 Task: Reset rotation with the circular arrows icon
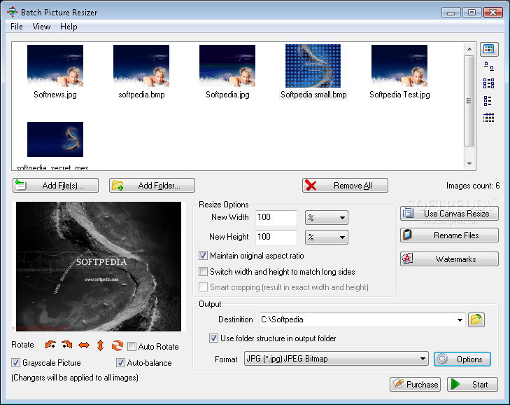(x=117, y=345)
